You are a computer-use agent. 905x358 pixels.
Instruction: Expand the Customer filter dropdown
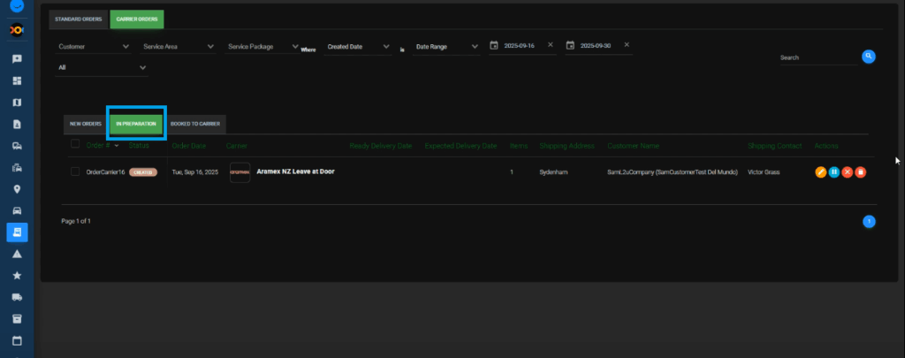tap(94, 46)
